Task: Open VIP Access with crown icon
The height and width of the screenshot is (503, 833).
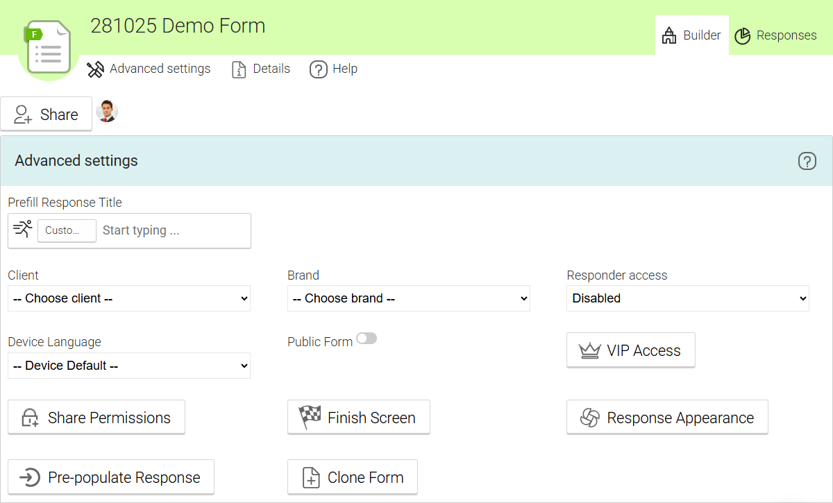Action: (630, 350)
